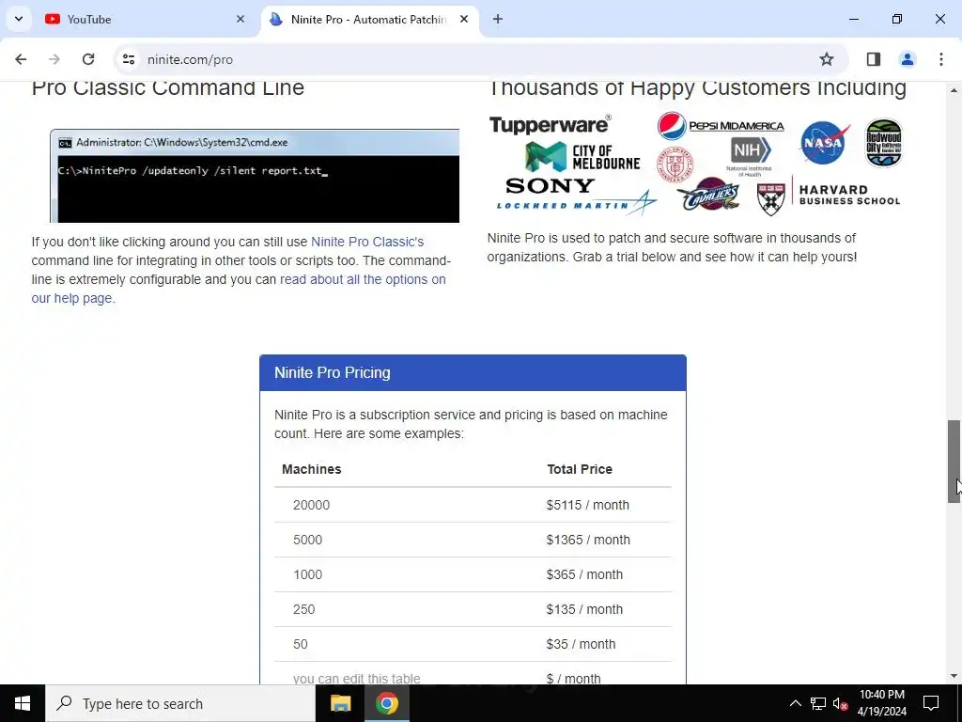
Task: Click the Sony logo
Action: pyautogui.click(x=551, y=185)
